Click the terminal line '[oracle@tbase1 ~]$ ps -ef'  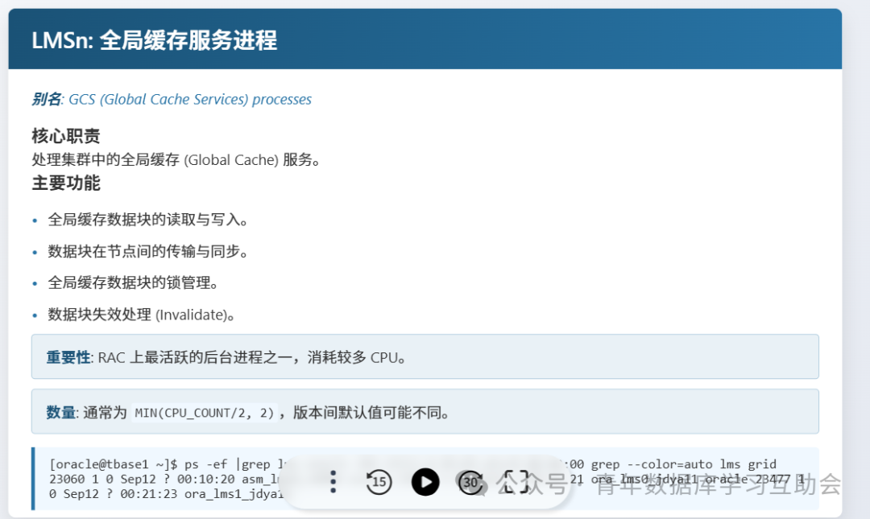tap(139, 464)
